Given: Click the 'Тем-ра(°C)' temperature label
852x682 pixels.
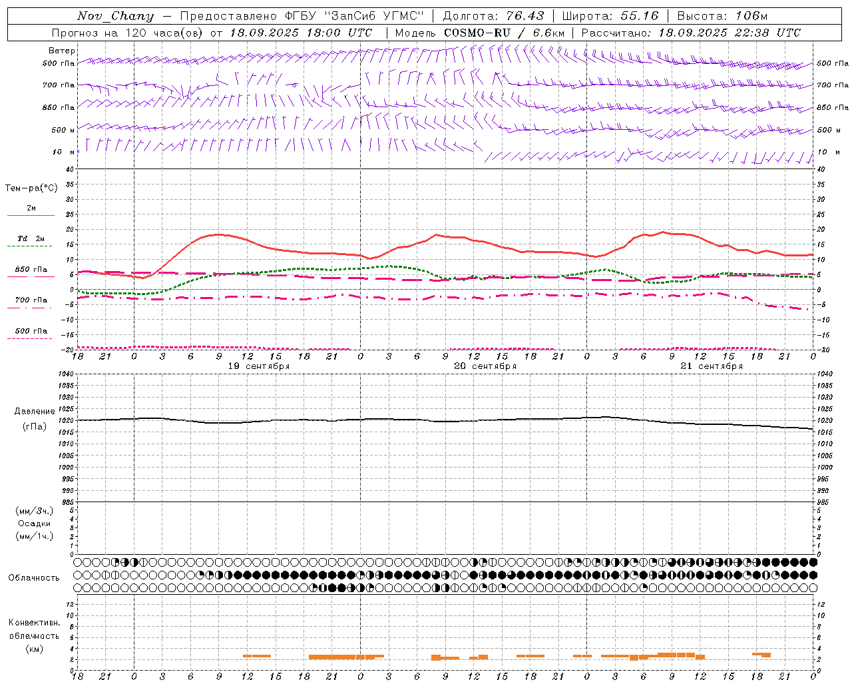Looking at the screenshot, I should (x=31, y=188).
